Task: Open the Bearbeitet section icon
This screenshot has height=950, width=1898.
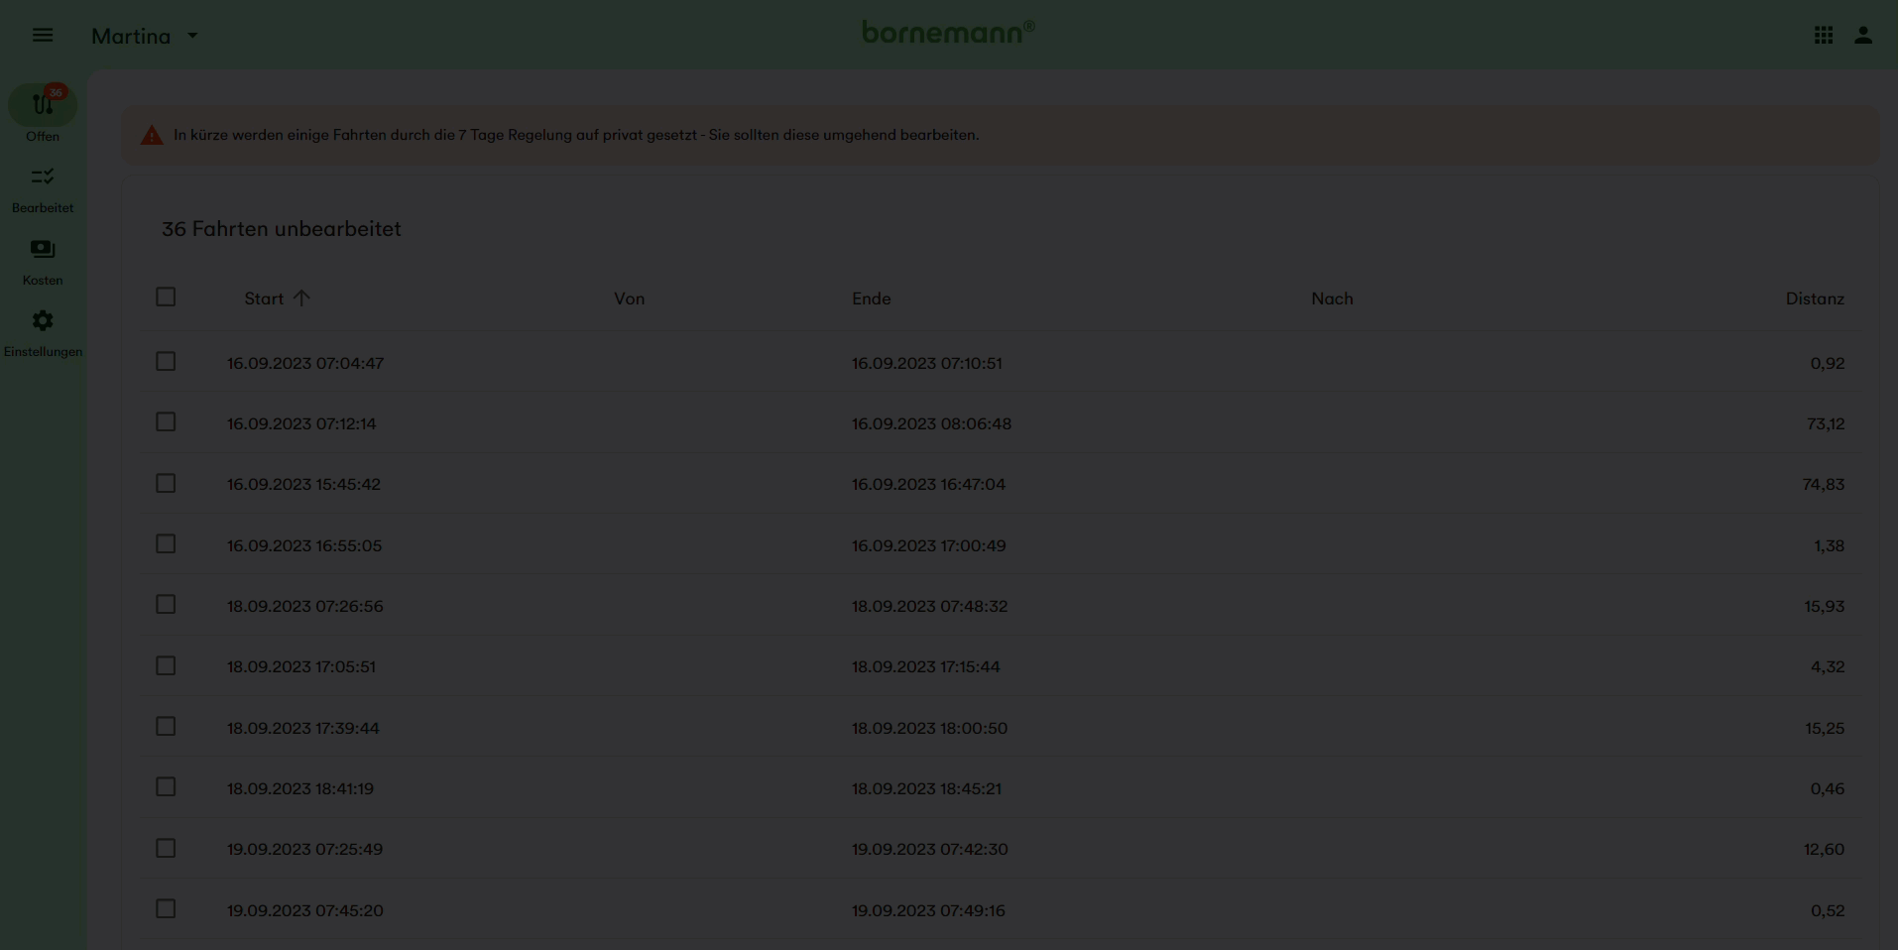Action: click(x=43, y=178)
